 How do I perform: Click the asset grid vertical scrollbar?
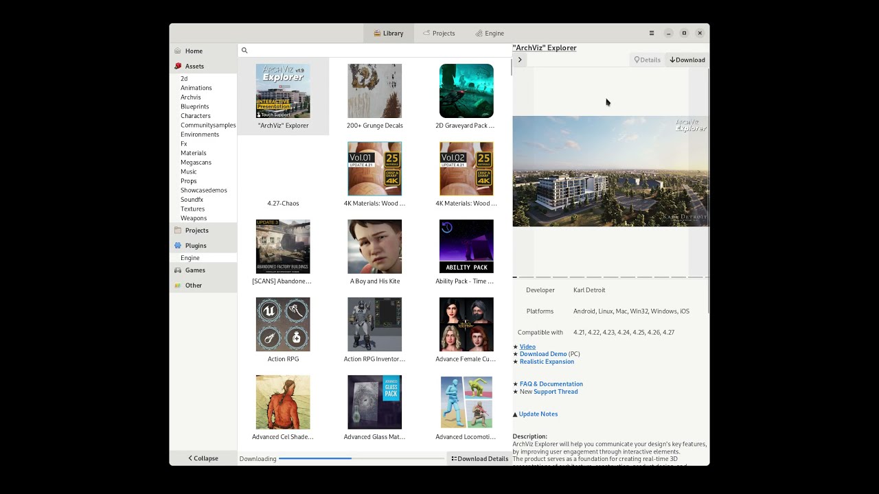click(x=511, y=67)
